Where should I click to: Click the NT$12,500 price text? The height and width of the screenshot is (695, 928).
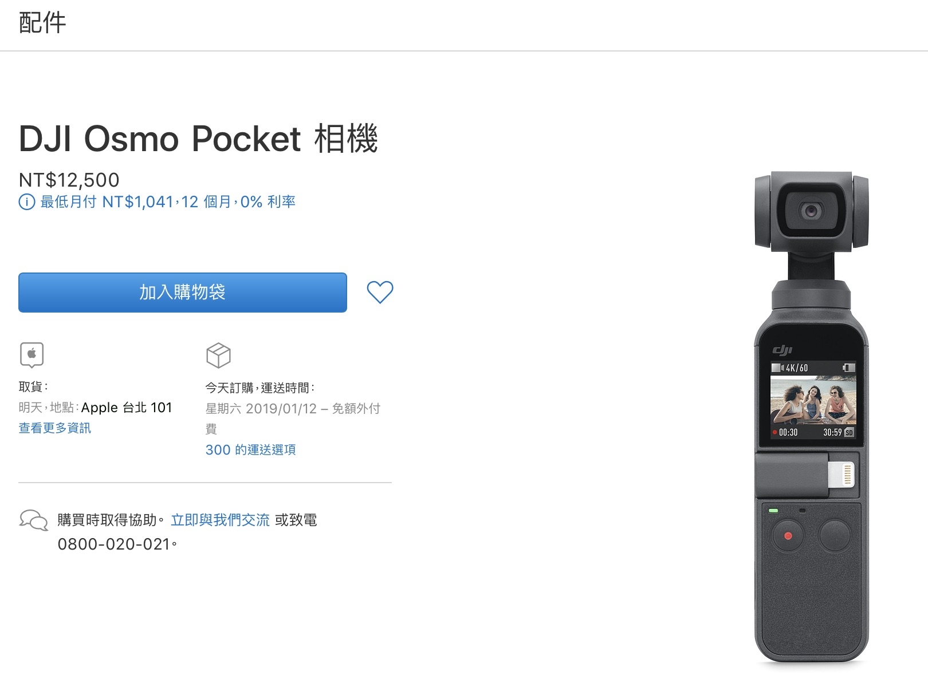[x=69, y=180]
